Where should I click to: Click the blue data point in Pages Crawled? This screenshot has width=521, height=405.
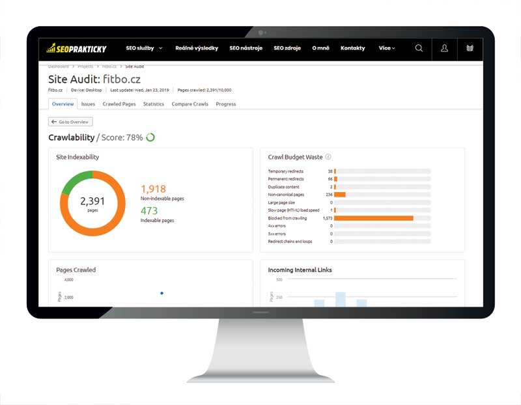pos(162,293)
